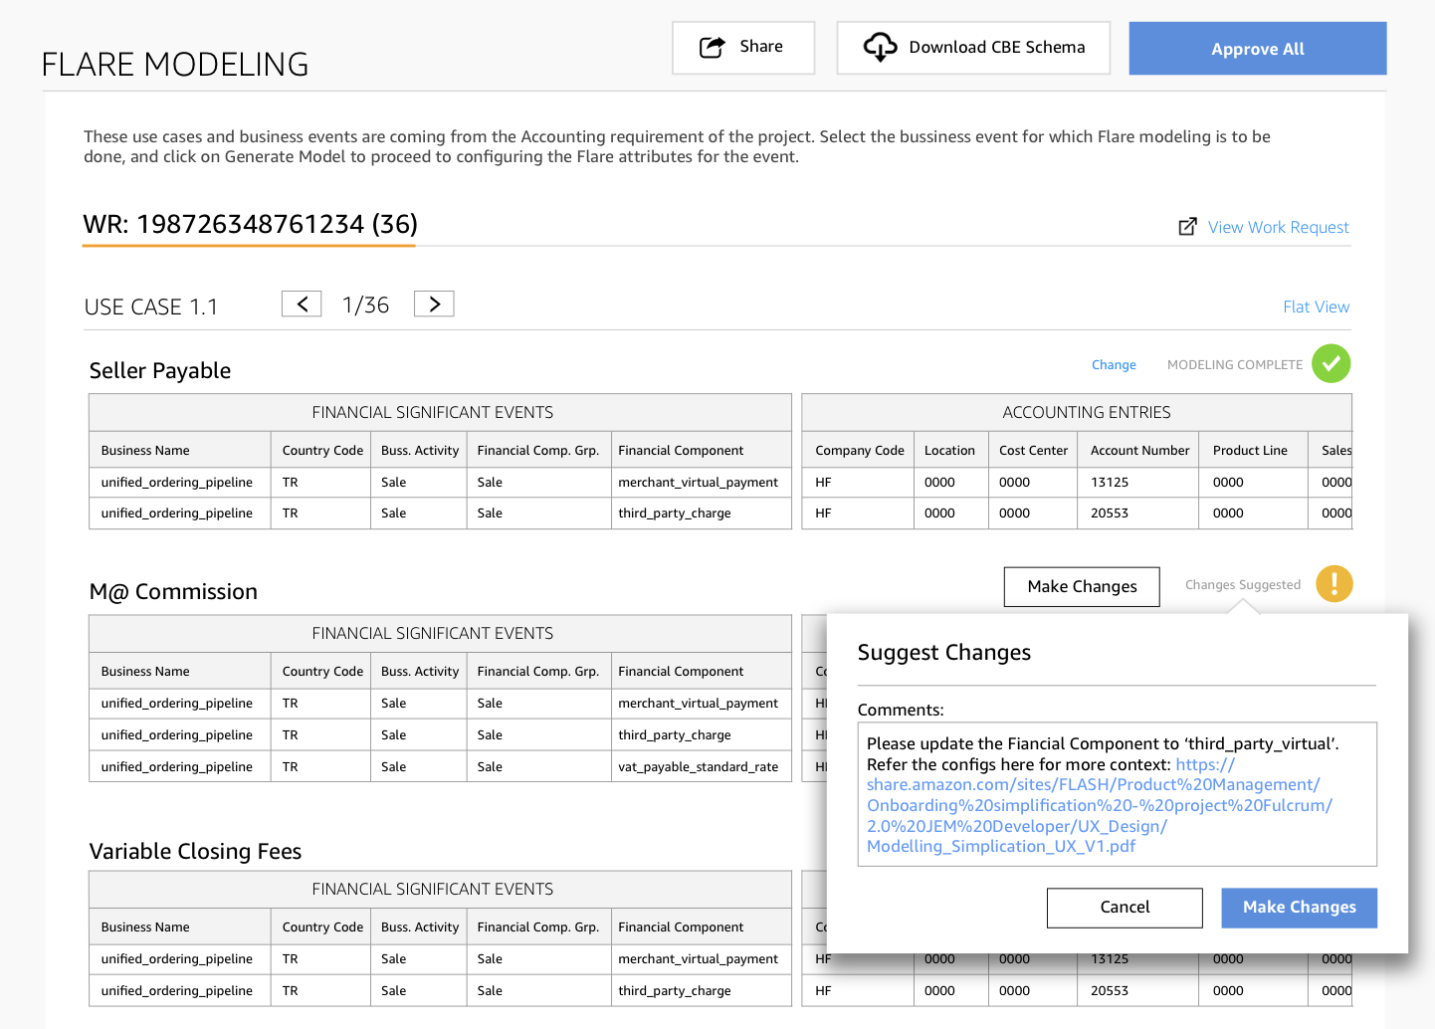Switch to Flat View

1316,307
